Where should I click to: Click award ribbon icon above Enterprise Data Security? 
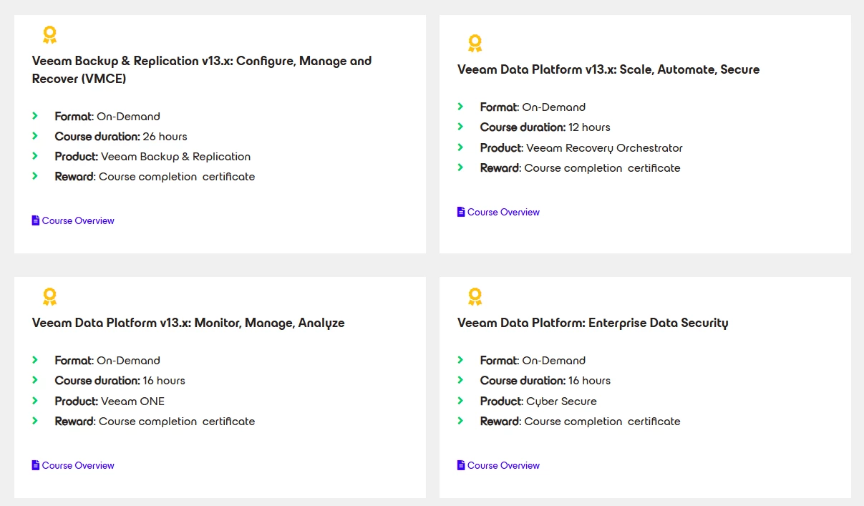(x=475, y=296)
